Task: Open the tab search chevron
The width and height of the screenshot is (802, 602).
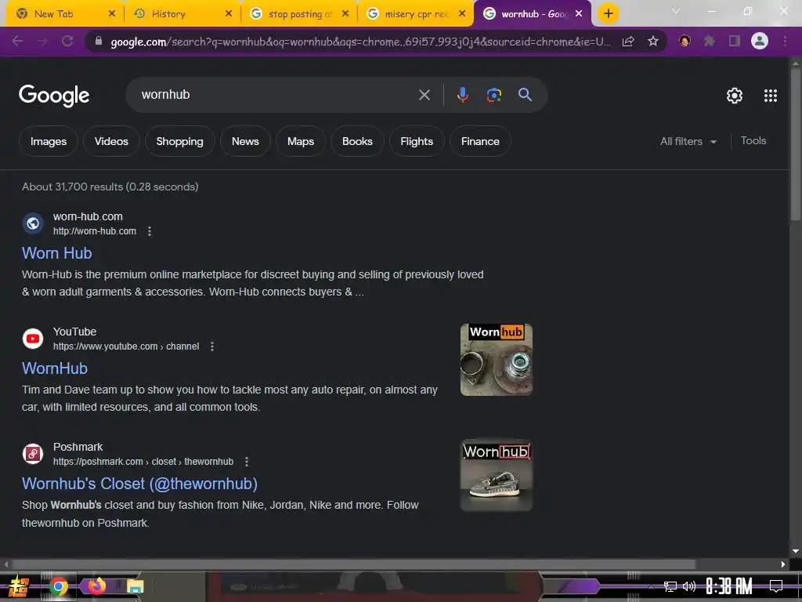Action: (676, 11)
